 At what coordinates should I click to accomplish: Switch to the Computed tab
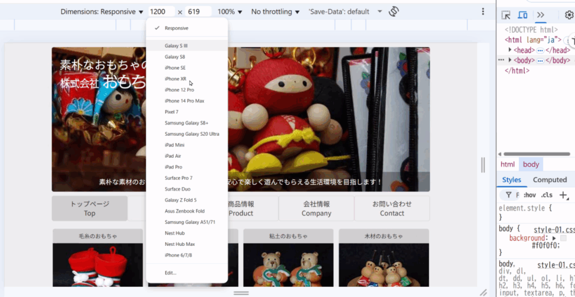(x=549, y=180)
